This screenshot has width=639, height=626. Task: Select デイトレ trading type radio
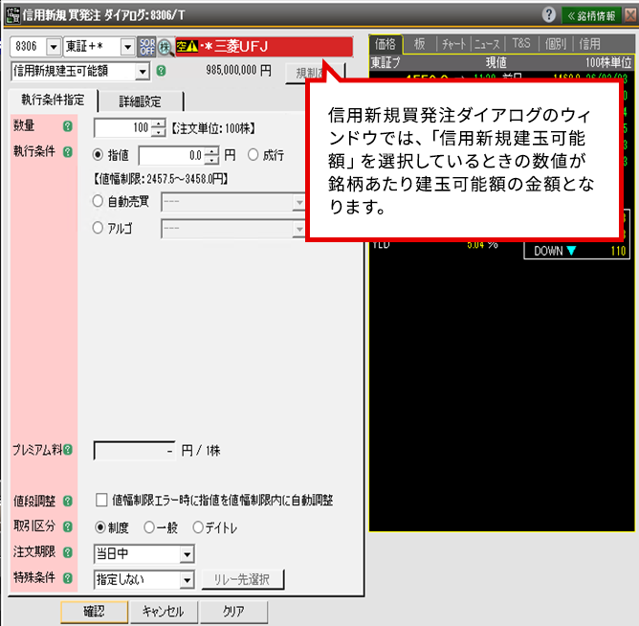point(198,527)
